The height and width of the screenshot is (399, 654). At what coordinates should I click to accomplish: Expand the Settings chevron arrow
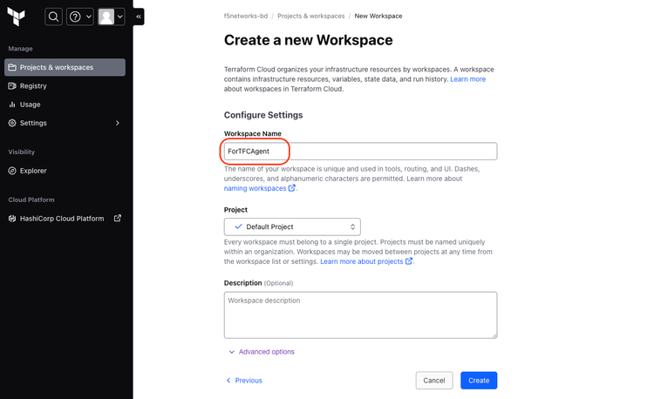[x=118, y=123]
